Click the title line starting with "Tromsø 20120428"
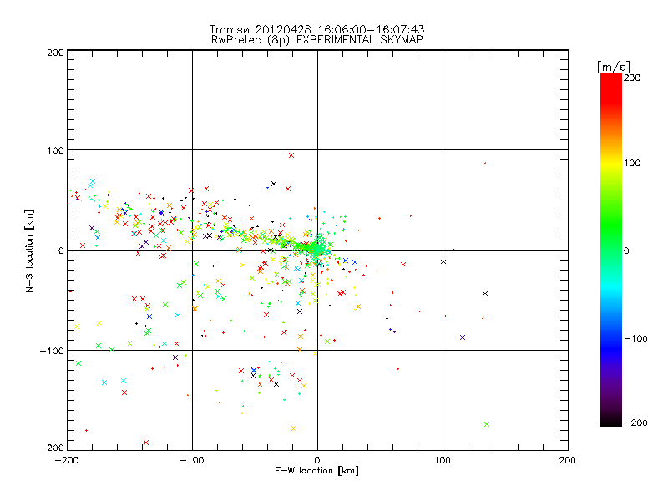The image size is (668, 501). [x=316, y=29]
